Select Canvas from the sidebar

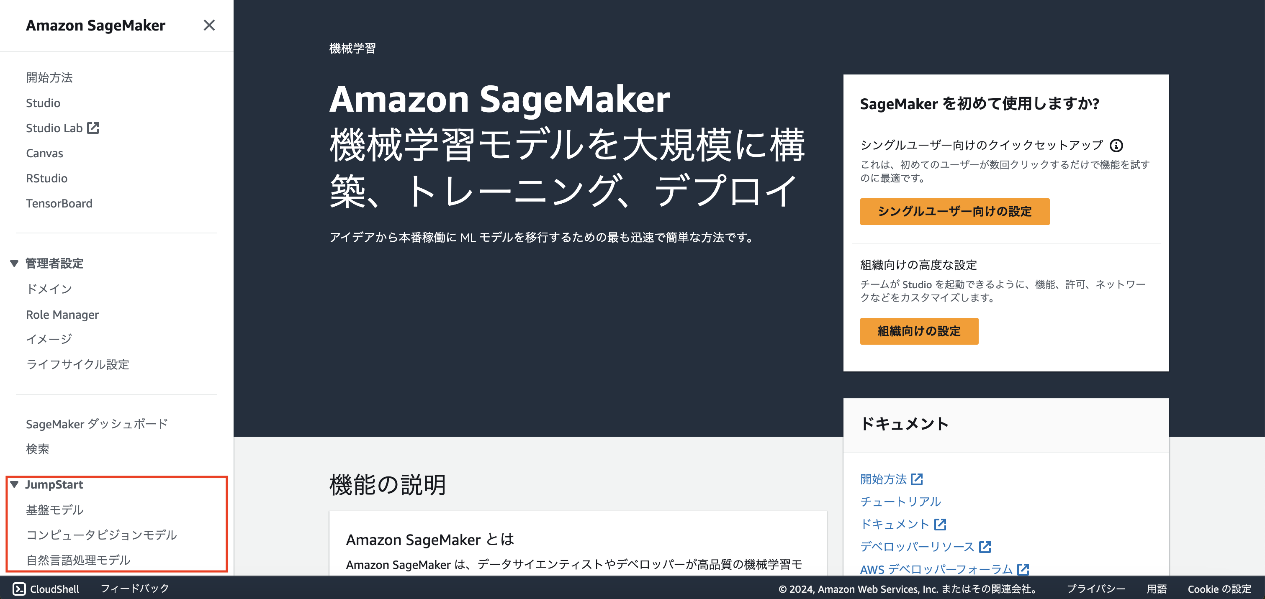pos(44,153)
